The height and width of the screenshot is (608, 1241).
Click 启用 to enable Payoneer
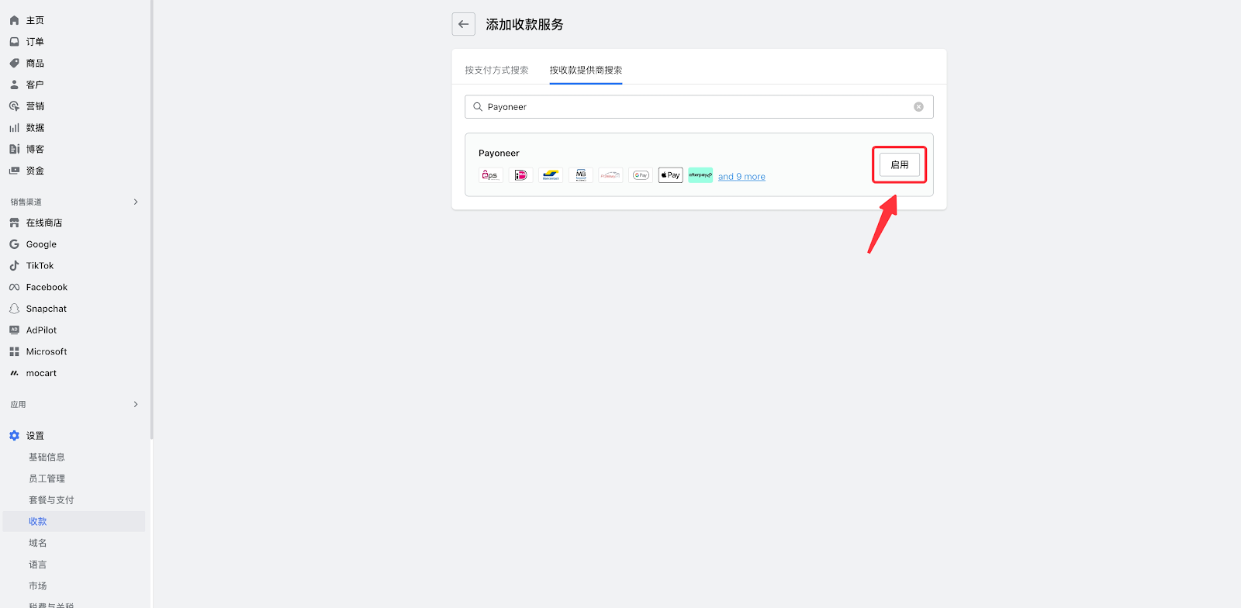click(899, 164)
